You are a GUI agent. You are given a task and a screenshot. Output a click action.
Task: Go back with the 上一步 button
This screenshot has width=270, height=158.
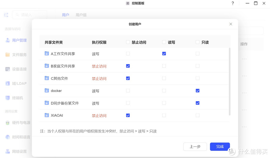click(x=195, y=147)
